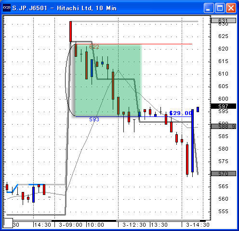Click the 14:30 time axis label
The image size is (239, 231).
tap(43, 225)
